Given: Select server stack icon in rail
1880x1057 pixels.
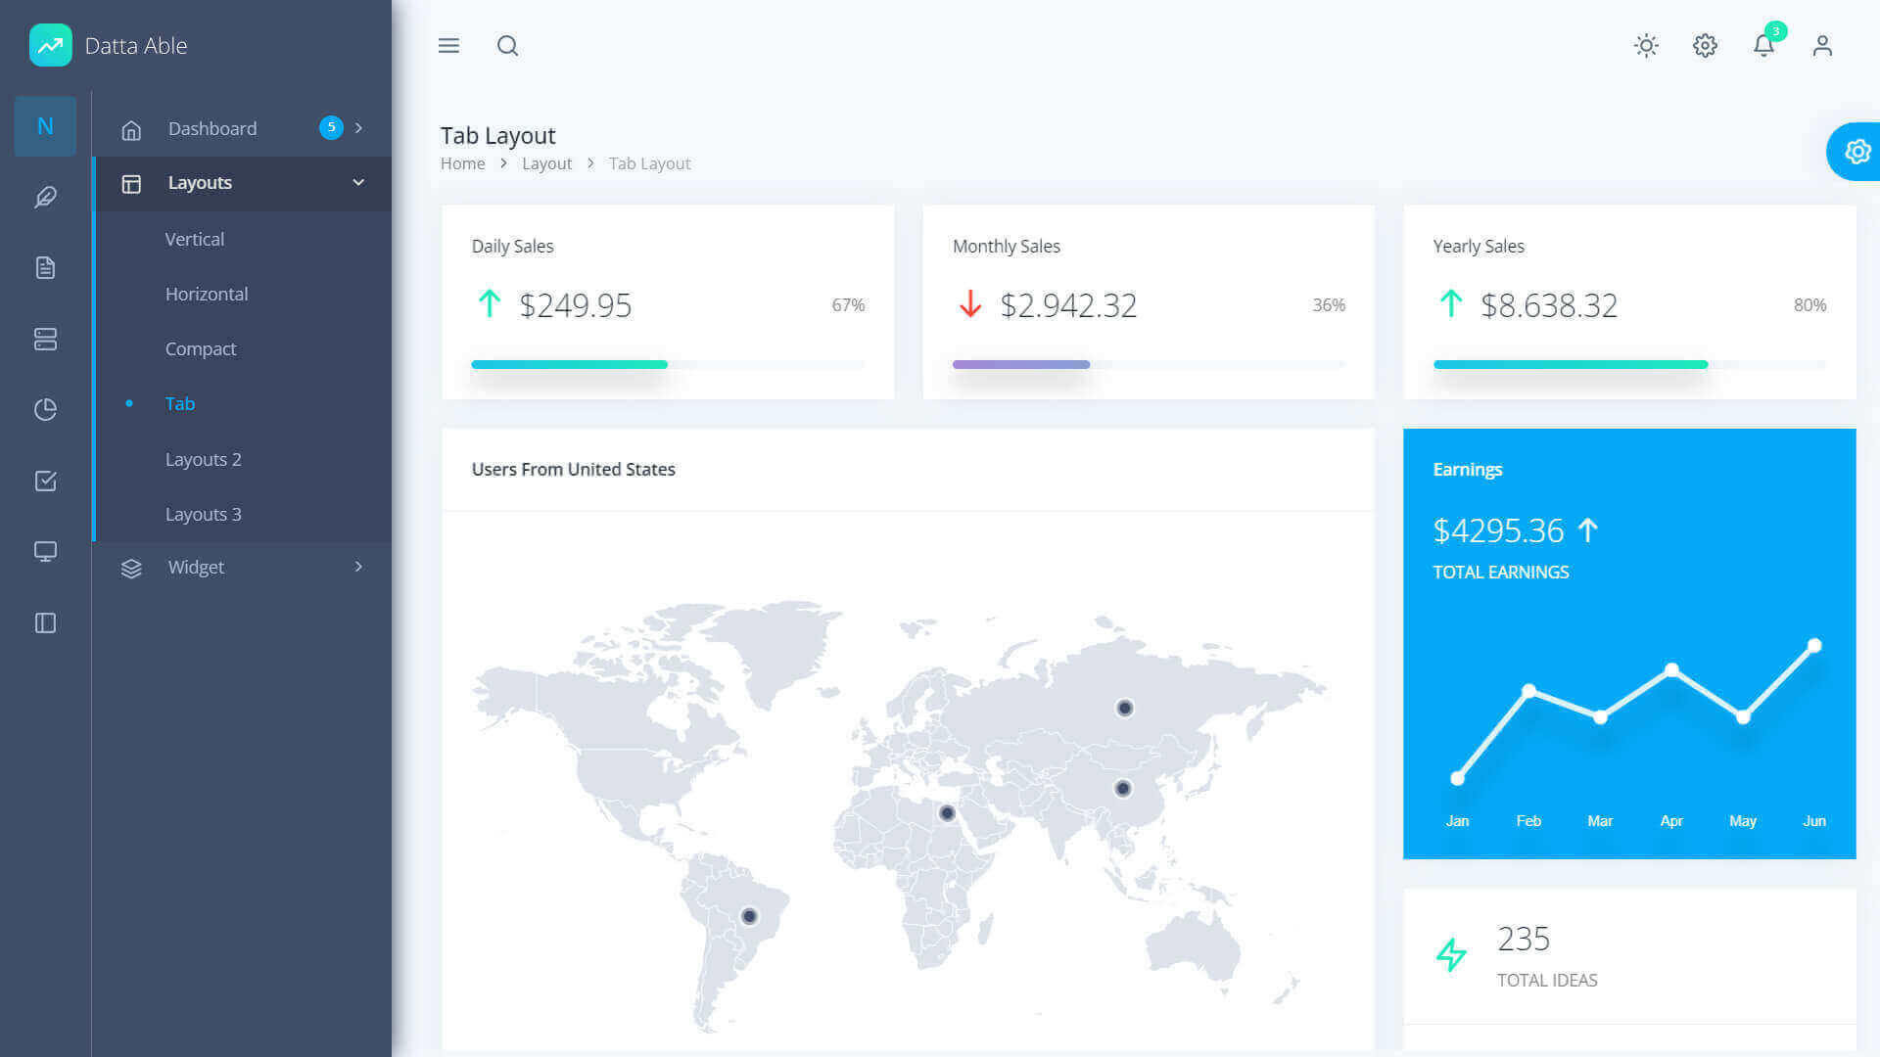Looking at the screenshot, I should coord(45,339).
